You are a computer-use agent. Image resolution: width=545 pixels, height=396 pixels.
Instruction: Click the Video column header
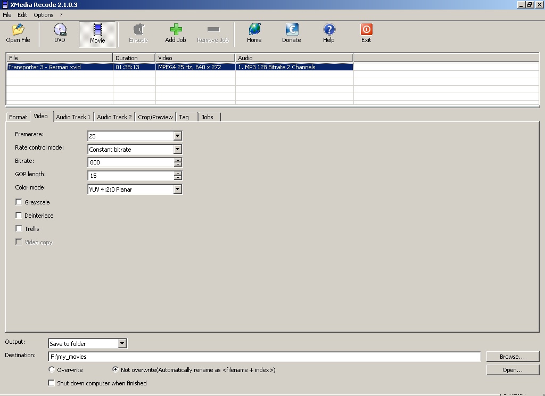[195, 57]
